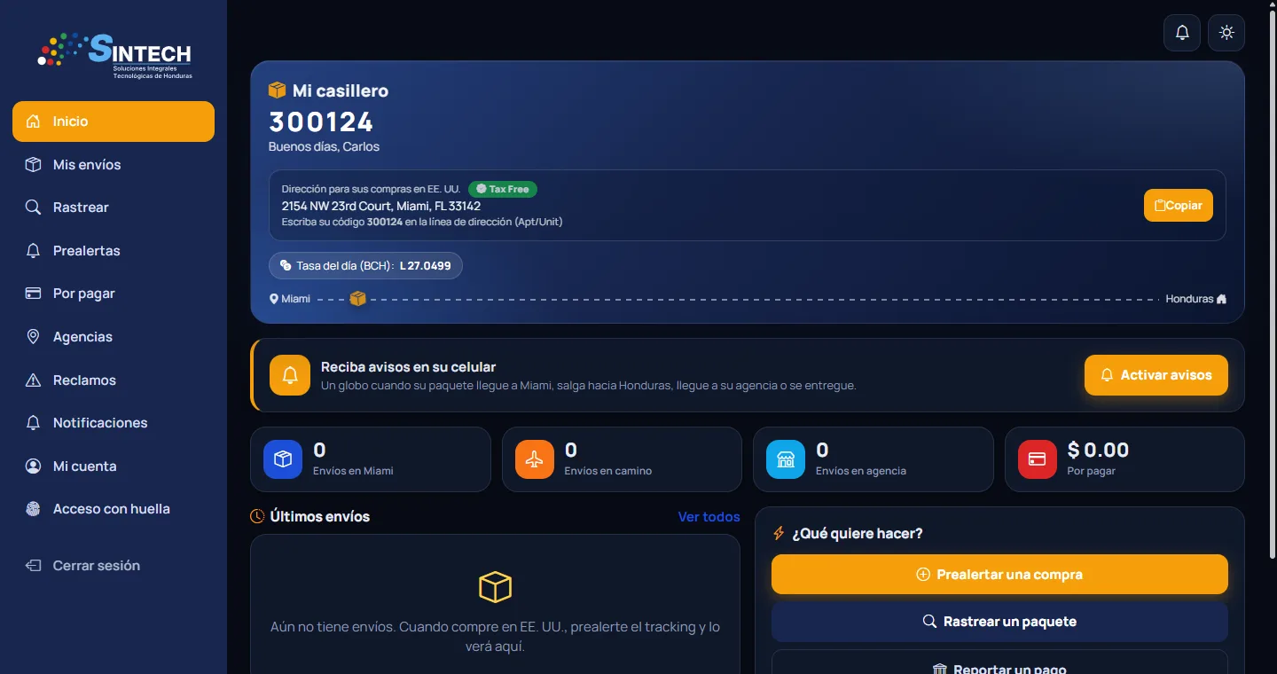Open Reclamos in sidebar

coord(114,380)
